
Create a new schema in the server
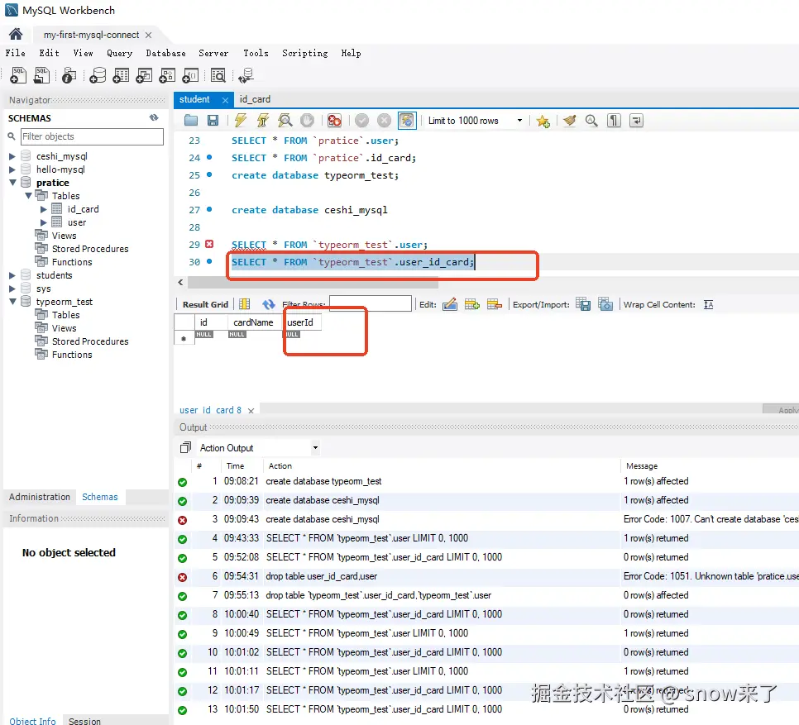pos(98,75)
